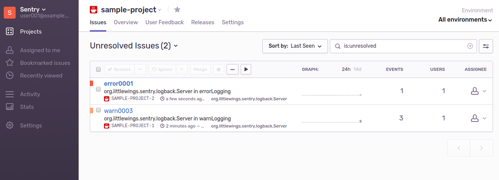
Task: Focus the is:unresolved search field
Action: coord(403,46)
